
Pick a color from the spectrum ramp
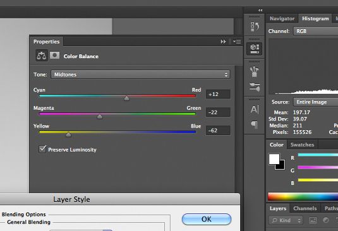pos(303,197)
